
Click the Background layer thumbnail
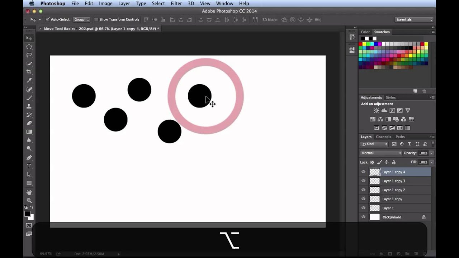374,217
